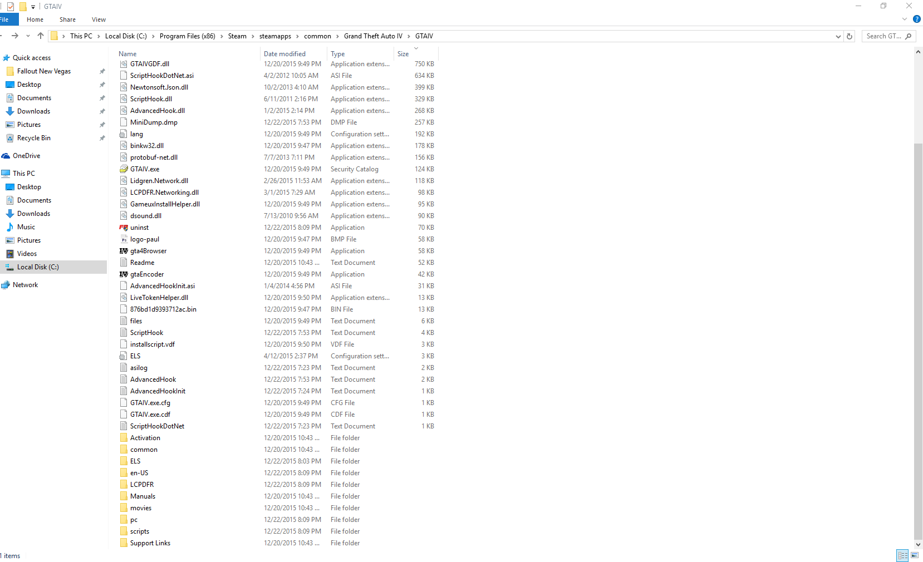Select the logo-paul BMP file icon

[x=124, y=239]
